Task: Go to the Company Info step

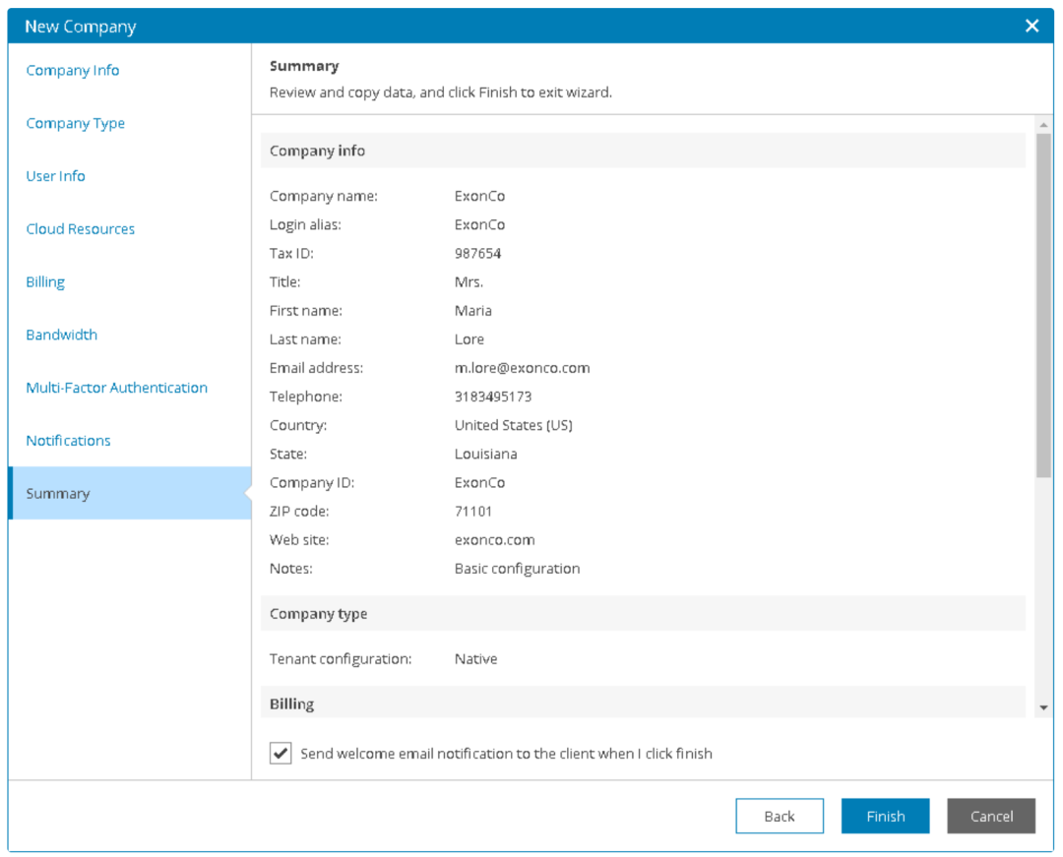Action: point(73,71)
